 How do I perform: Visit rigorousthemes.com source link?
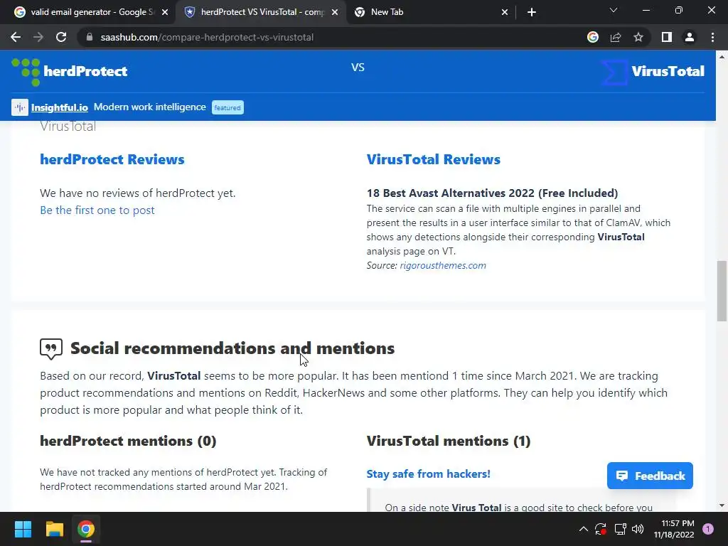click(443, 265)
